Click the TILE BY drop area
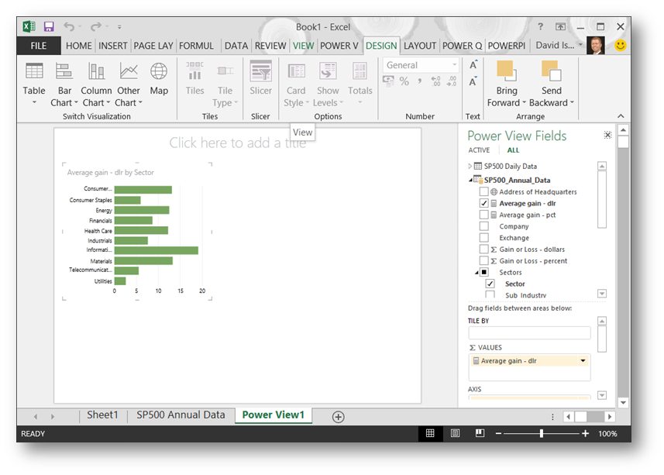Screen dimensions: 664x475 coord(529,332)
